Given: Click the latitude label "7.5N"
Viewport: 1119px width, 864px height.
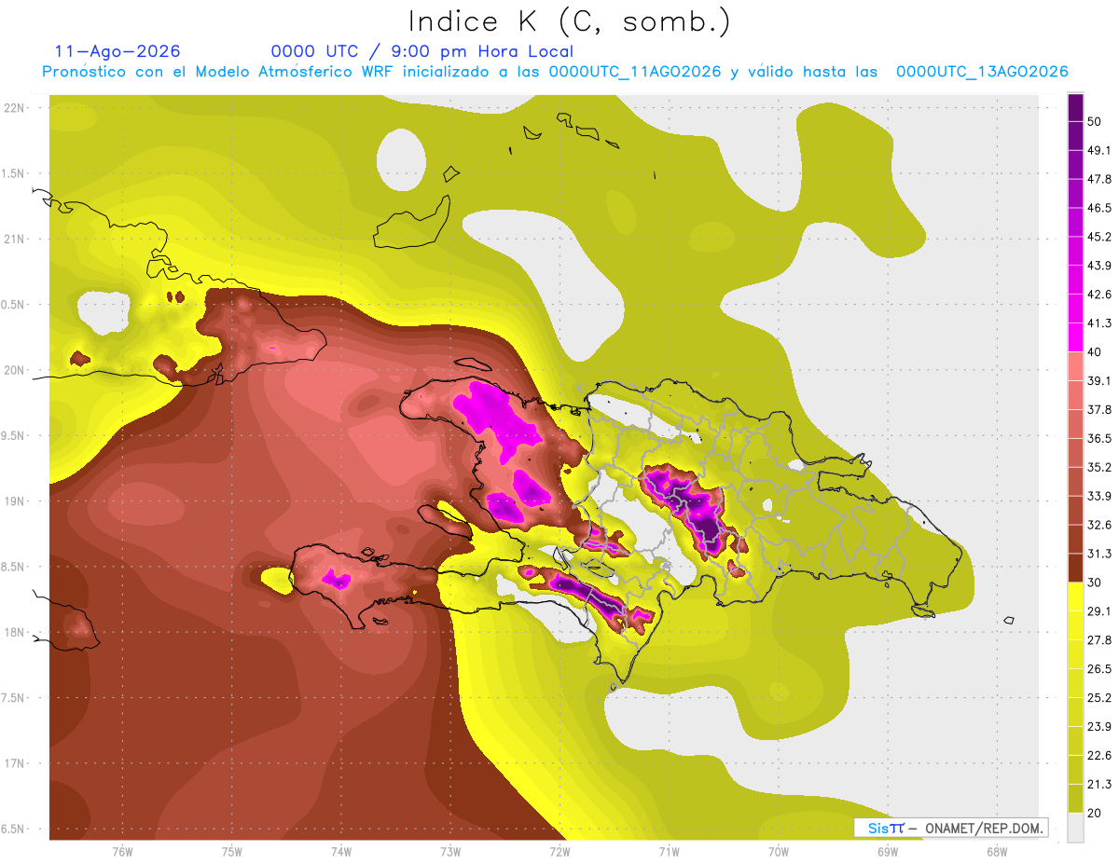Looking at the screenshot, I should 13,699.
